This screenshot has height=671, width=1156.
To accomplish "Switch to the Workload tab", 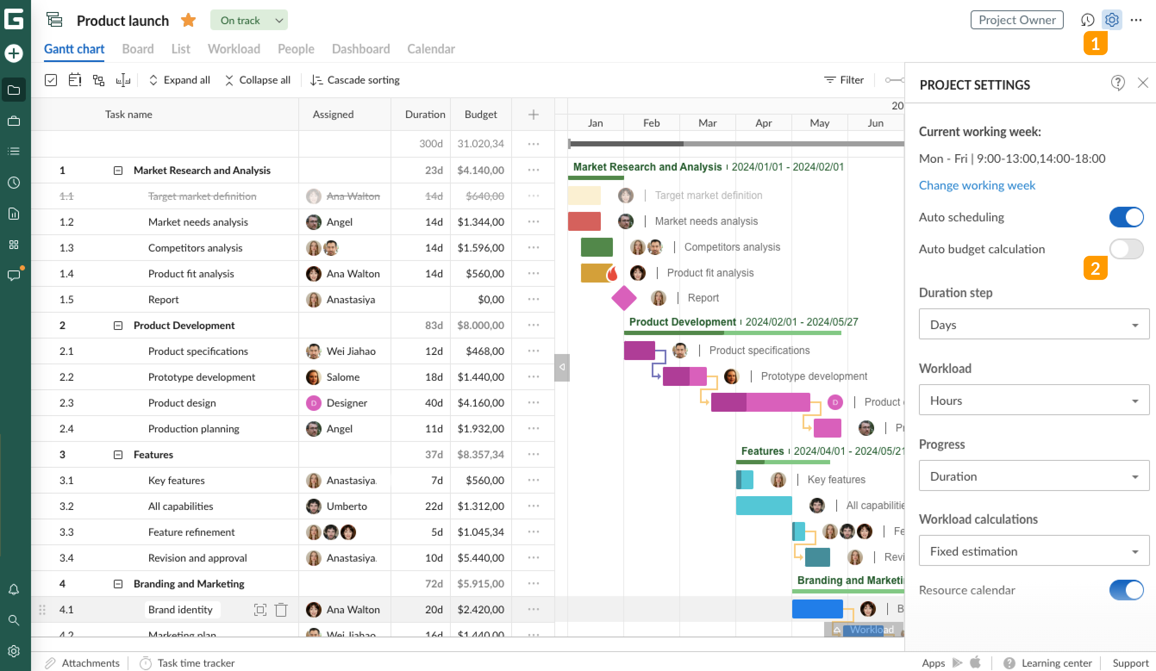I will coord(234,49).
